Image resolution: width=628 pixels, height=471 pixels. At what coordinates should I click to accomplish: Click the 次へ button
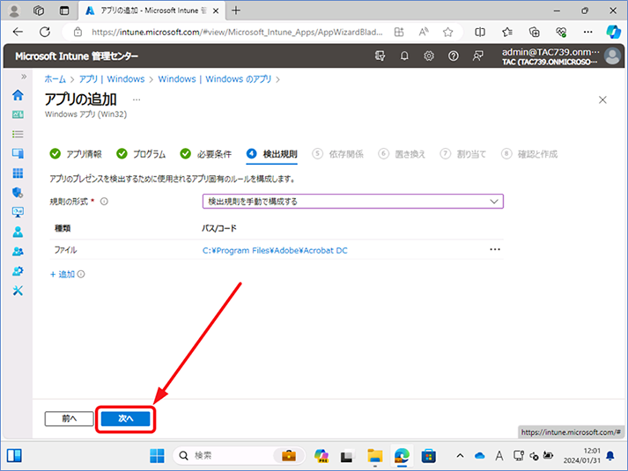(125, 418)
